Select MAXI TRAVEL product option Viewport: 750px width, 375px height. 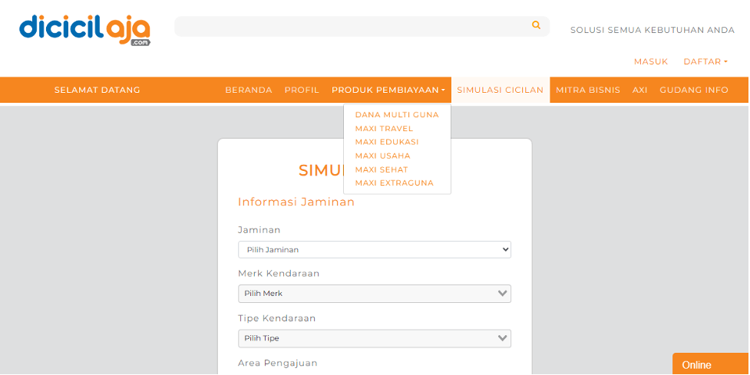(384, 129)
